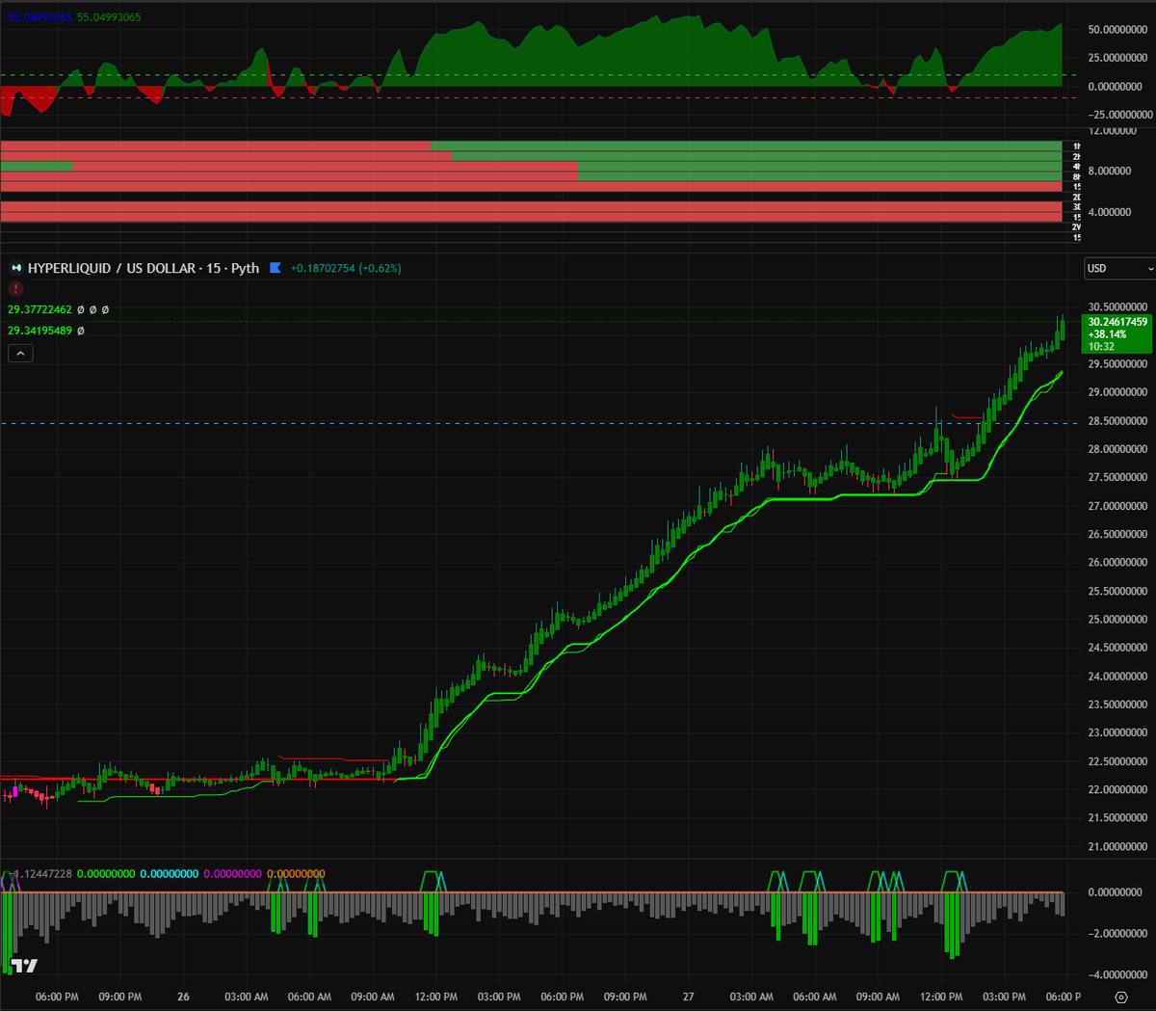Viewport: 1156px width, 1011px height.
Task: Open the red exclamation warning icon
Action: coord(15,288)
